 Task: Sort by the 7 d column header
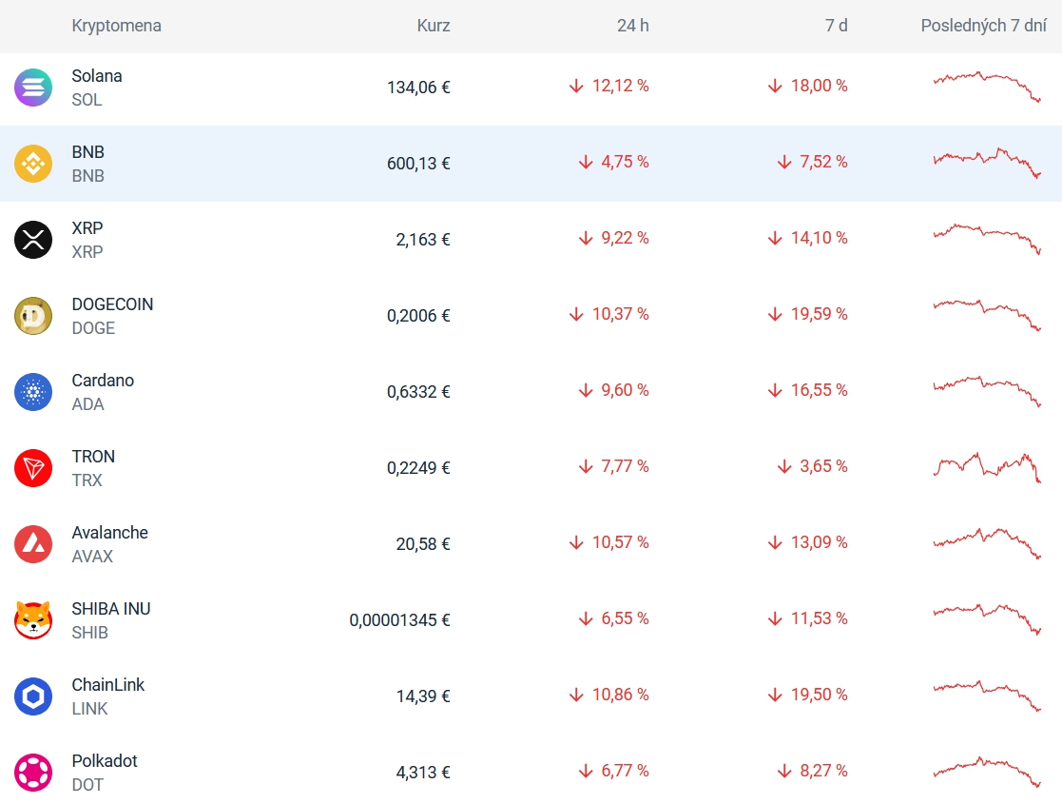point(836,26)
